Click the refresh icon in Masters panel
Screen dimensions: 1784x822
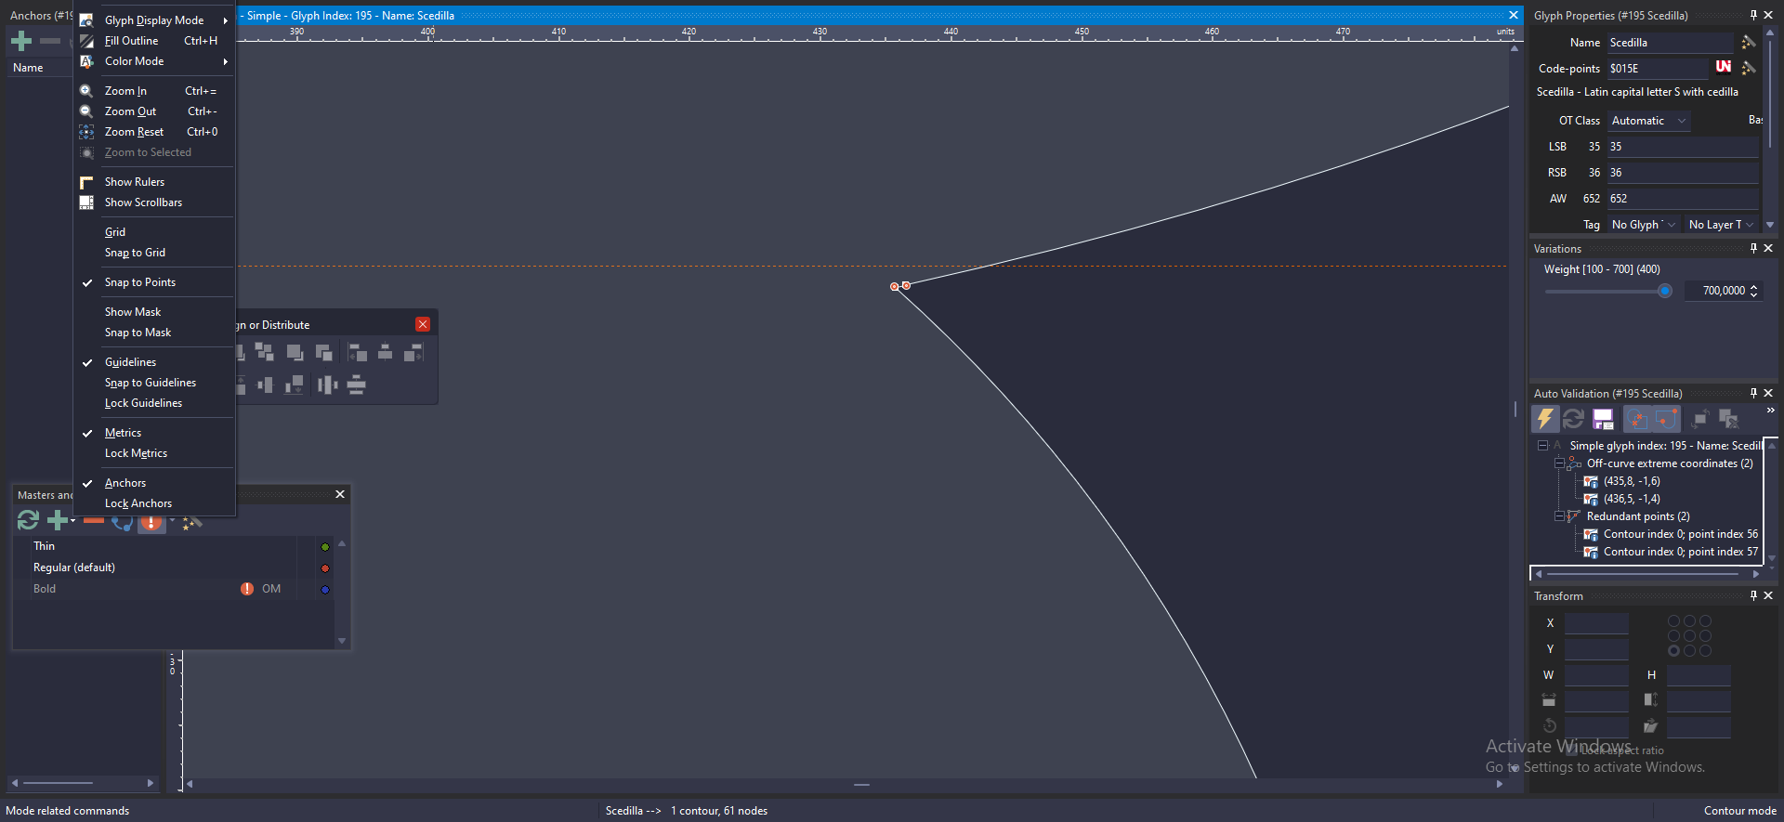(28, 520)
